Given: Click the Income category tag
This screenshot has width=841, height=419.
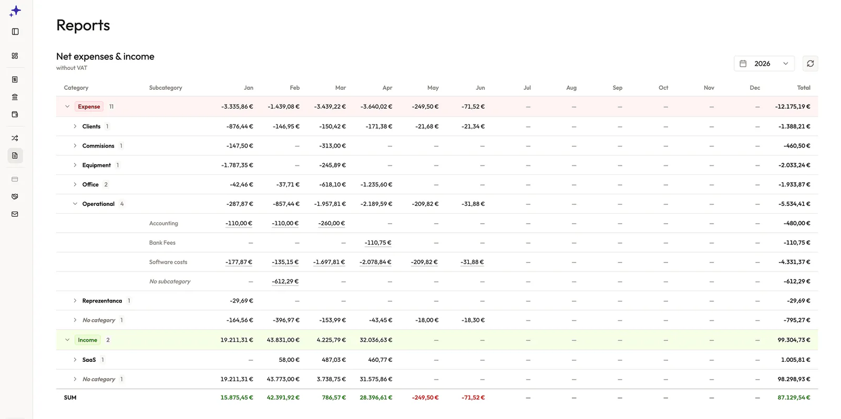Looking at the screenshot, I should click(x=88, y=340).
